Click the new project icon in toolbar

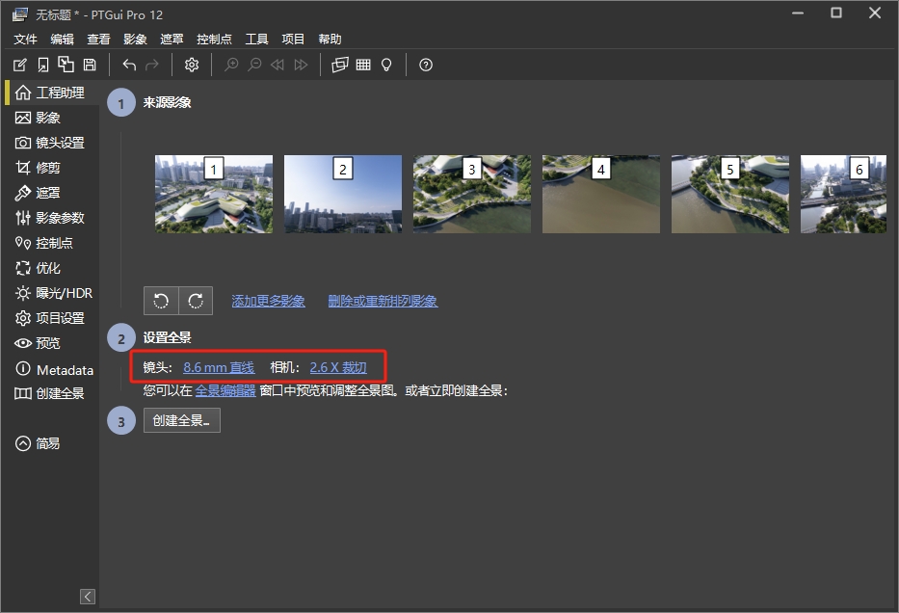pyautogui.click(x=20, y=65)
